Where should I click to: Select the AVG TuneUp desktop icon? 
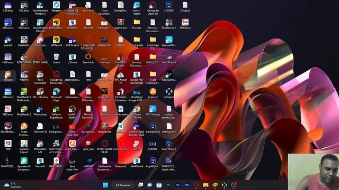(153, 110)
